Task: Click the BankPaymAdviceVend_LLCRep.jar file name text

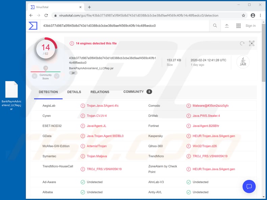Action: click(91, 68)
